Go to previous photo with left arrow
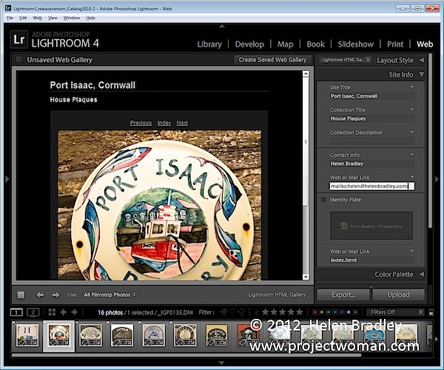This screenshot has width=444, height=370. pos(40,295)
